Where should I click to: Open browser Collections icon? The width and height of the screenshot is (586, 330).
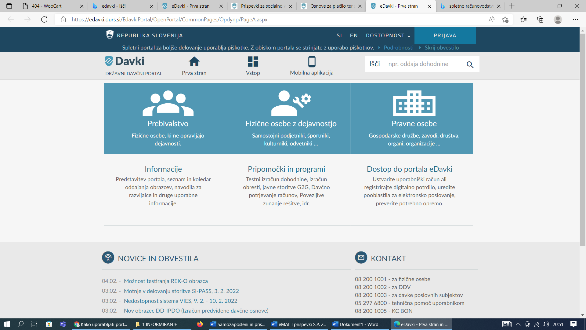[540, 20]
